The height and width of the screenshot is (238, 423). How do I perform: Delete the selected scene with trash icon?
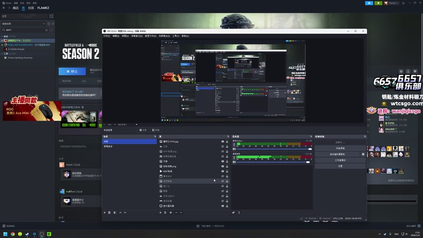[x=109, y=213]
